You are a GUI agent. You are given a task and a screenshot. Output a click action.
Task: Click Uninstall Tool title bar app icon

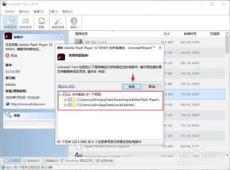tap(4, 4)
